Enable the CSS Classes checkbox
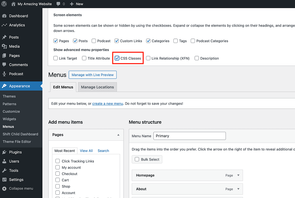The image size is (295, 198). (x=117, y=58)
